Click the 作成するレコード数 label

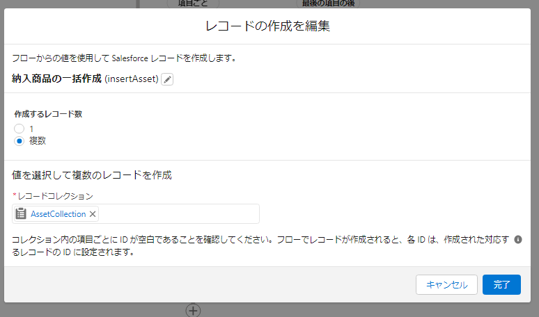click(48, 114)
